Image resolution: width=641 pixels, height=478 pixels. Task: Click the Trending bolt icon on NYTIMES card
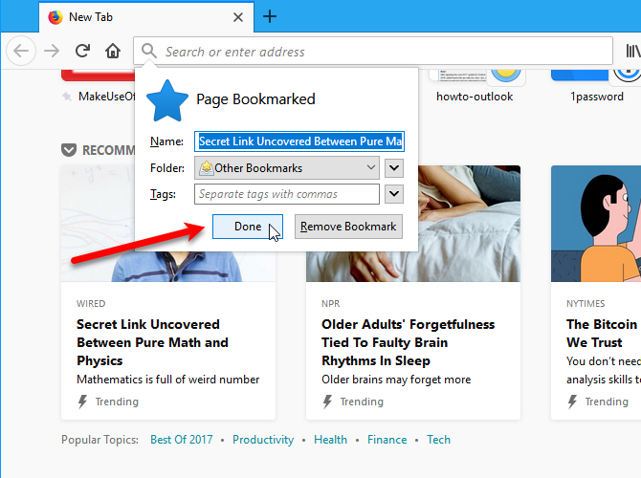[x=572, y=402]
